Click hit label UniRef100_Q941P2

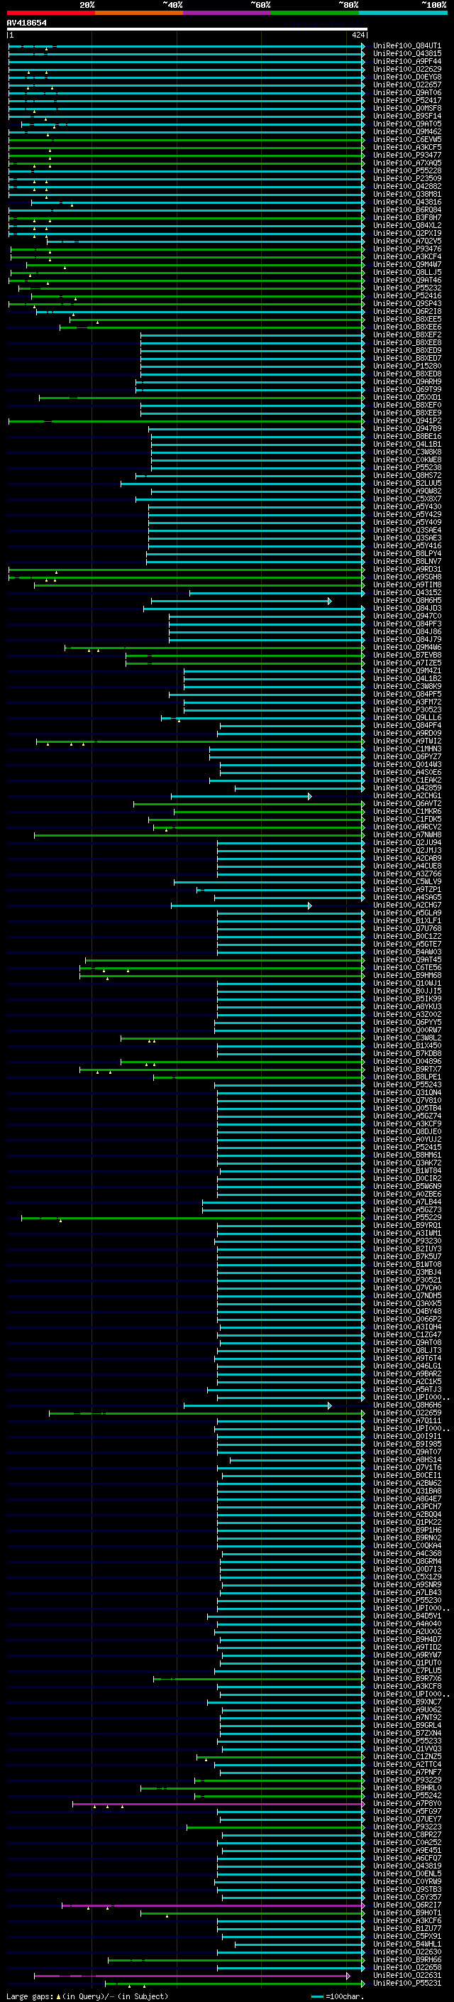pos(406,420)
